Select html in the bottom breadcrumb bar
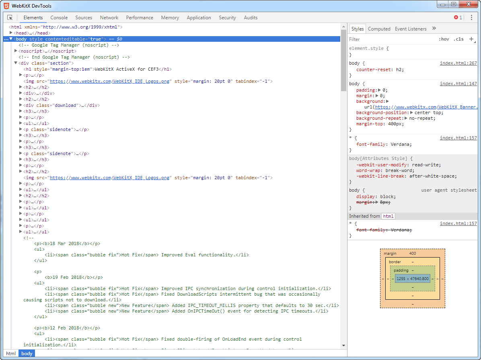The width and height of the screenshot is (481, 360). 11,354
